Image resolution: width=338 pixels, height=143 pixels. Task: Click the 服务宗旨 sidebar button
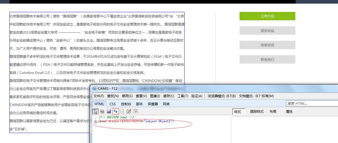267,31
